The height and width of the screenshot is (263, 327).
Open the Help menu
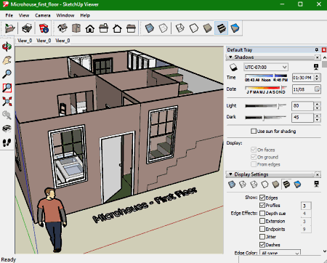85,15
